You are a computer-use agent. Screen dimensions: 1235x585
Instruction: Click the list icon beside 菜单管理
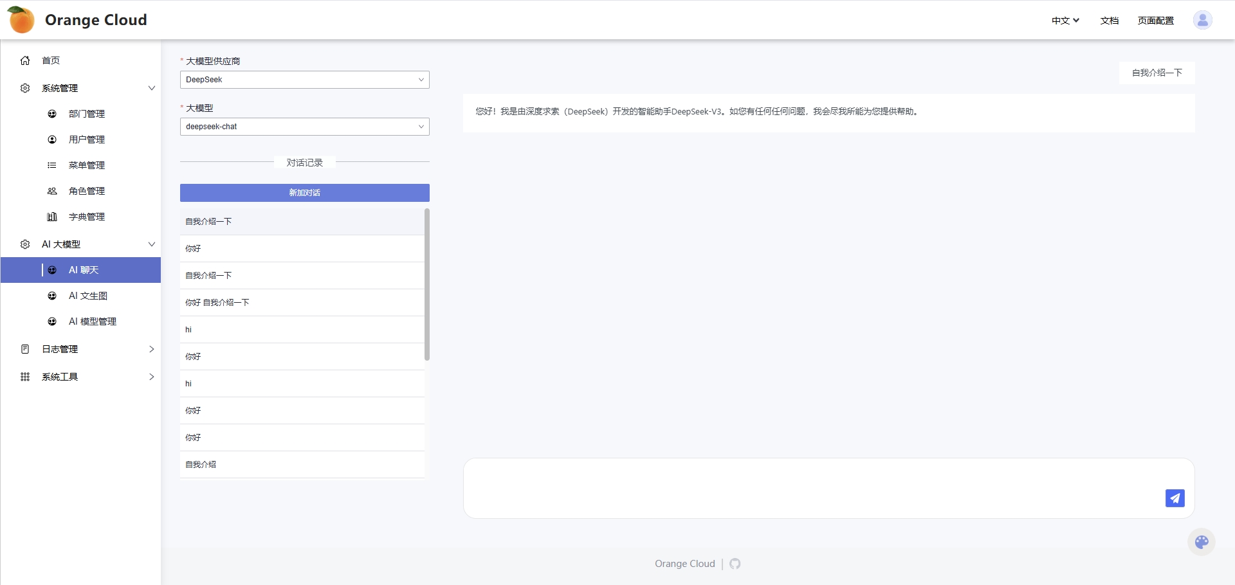[52, 165]
